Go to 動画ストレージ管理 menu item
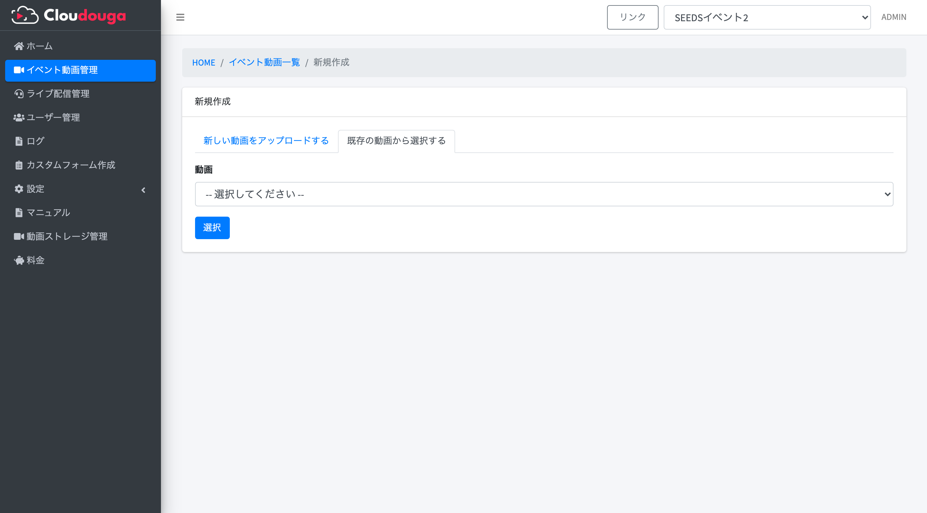The image size is (927, 513). pyautogui.click(x=80, y=236)
